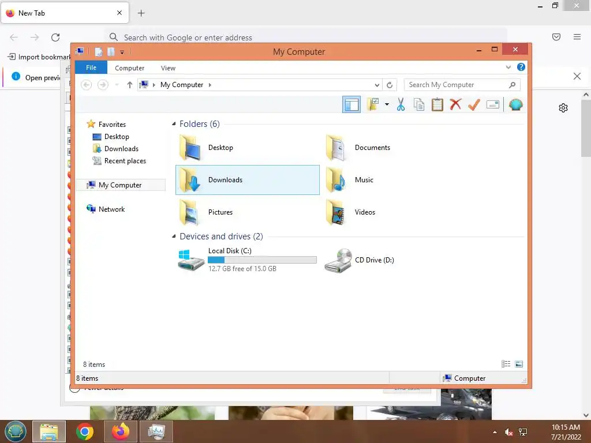591x443 pixels.
Task: Click Firefox reload button
Action: tap(55, 37)
